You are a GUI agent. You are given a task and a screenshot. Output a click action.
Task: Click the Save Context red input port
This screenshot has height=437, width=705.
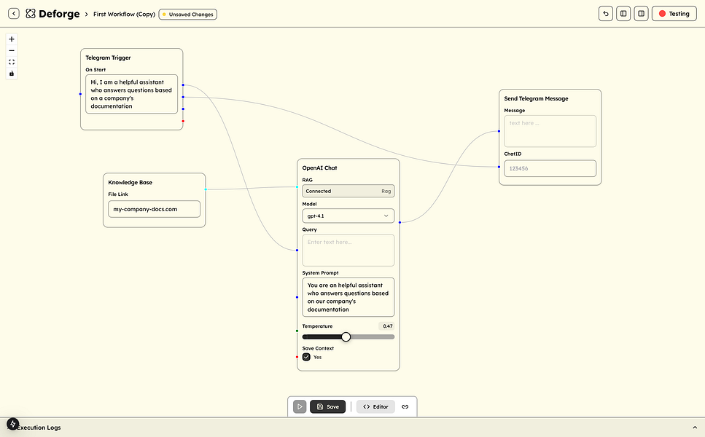tap(297, 357)
